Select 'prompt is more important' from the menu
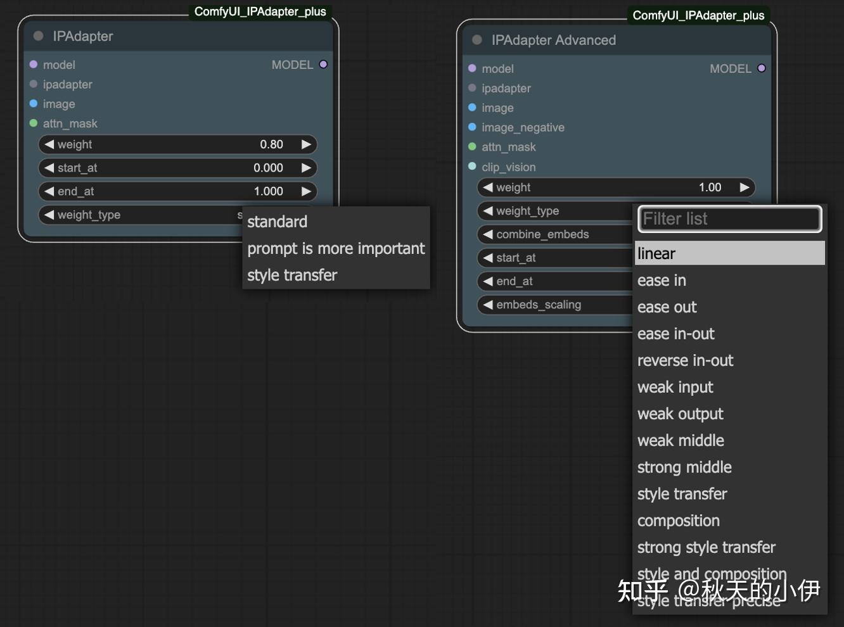 [x=336, y=248]
